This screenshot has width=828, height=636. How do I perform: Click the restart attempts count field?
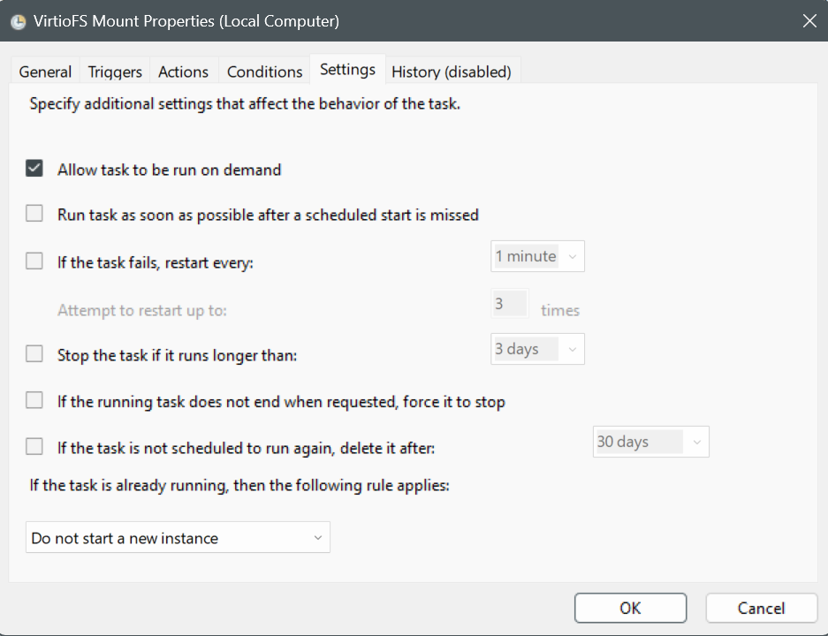pyautogui.click(x=510, y=304)
